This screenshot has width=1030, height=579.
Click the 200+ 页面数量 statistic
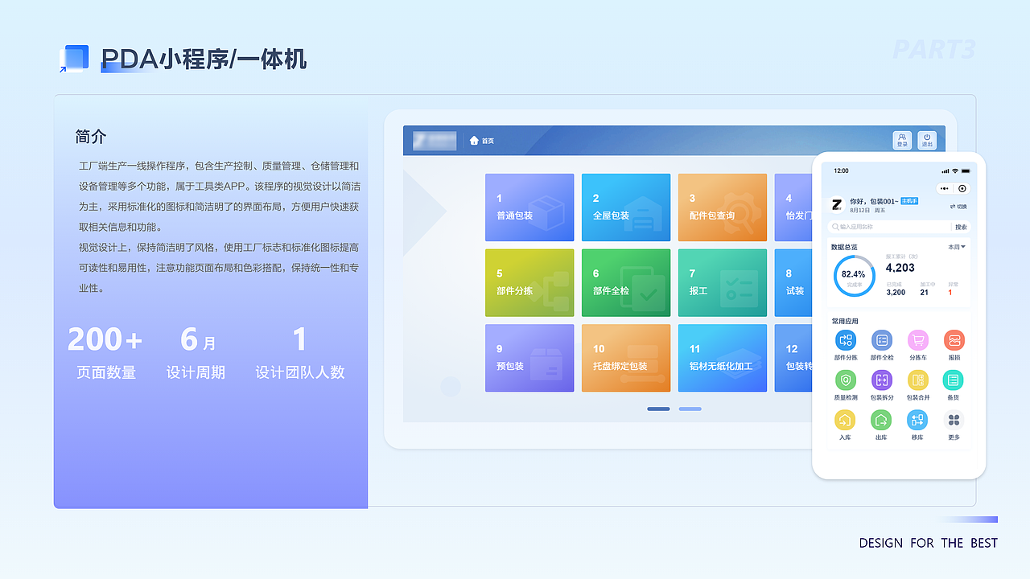click(105, 352)
